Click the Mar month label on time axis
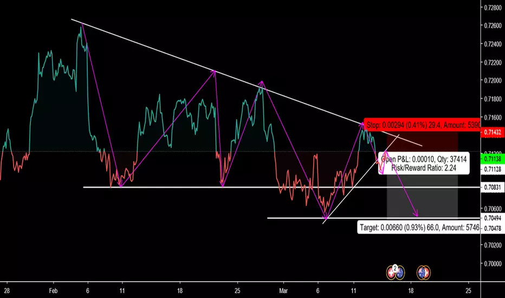The height and width of the screenshot is (298, 505). pyautogui.click(x=283, y=291)
